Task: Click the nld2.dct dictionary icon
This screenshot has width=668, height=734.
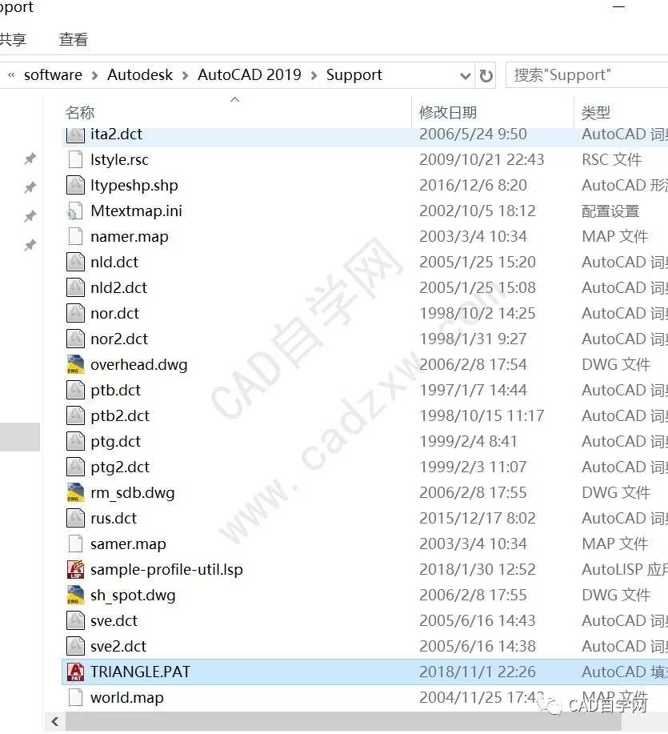Action: (x=75, y=287)
